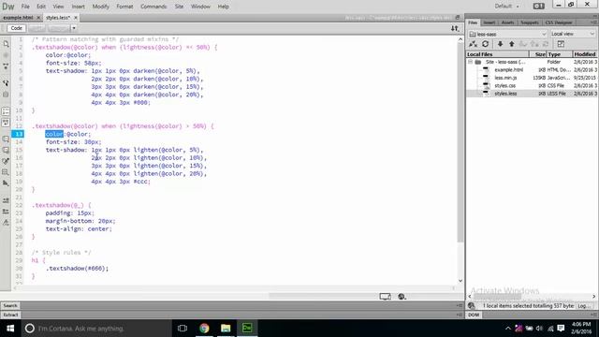Switch to the Assets panel tab
599x337 pixels.
point(507,22)
